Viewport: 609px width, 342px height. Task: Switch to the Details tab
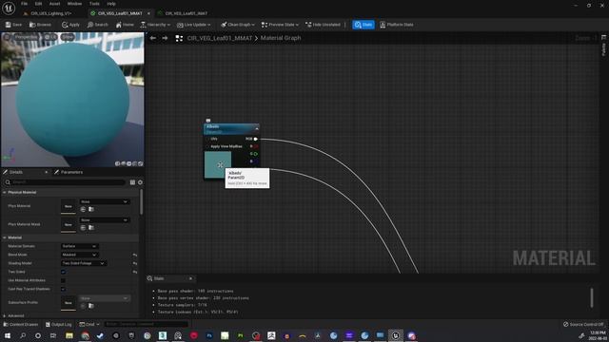tap(16, 172)
